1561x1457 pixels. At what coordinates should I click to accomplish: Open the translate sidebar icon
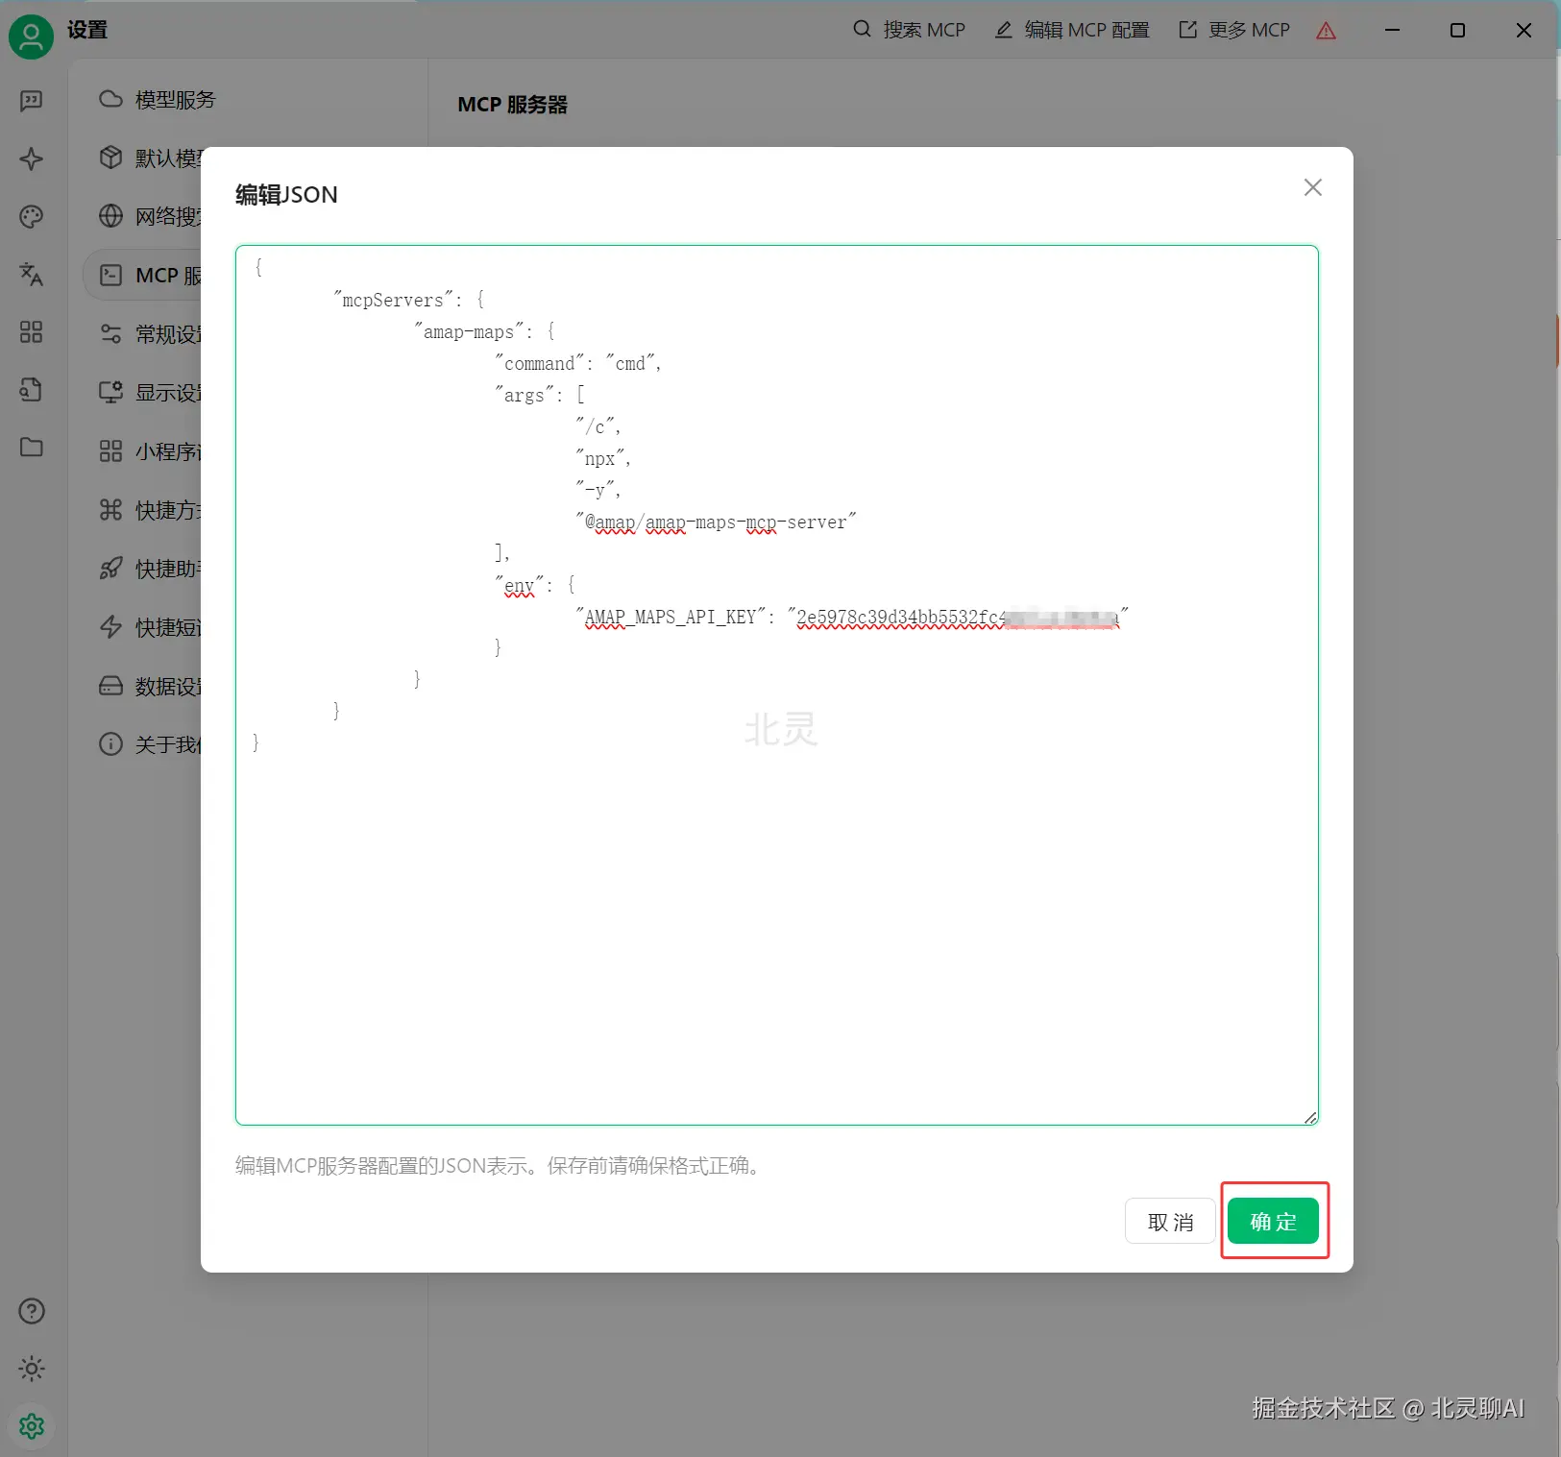(32, 275)
